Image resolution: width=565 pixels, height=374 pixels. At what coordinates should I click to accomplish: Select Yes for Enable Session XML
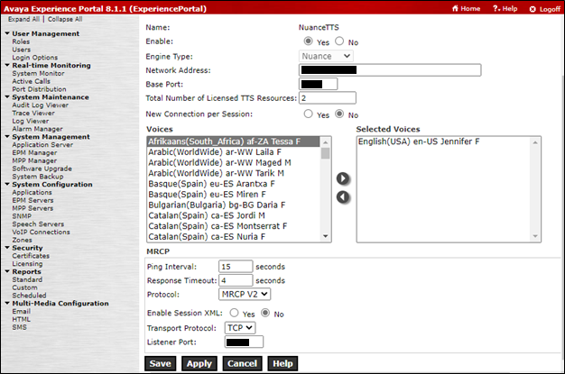pos(235,313)
